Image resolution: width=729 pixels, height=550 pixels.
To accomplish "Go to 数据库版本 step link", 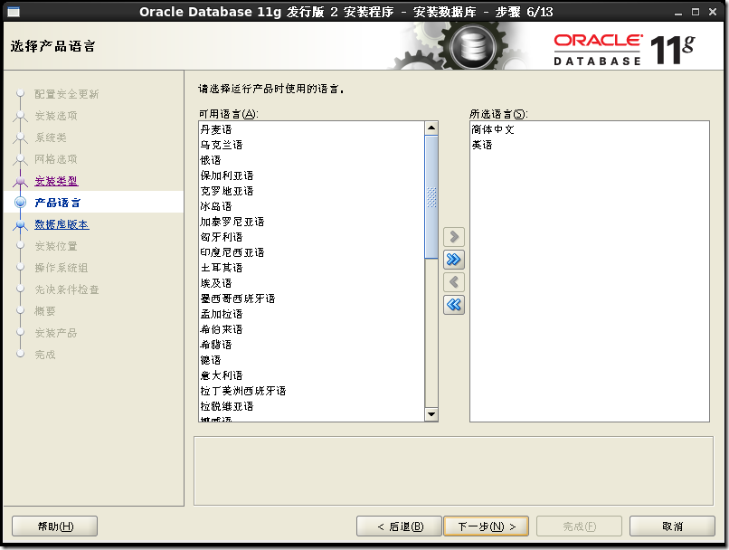I will 62,224.
